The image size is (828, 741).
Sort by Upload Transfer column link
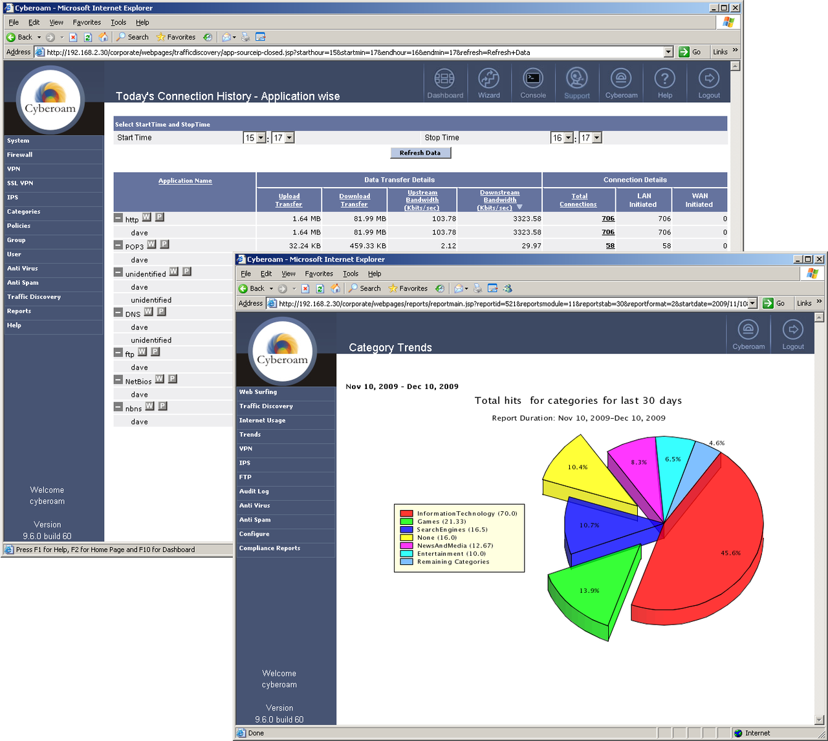tap(289, 200)
